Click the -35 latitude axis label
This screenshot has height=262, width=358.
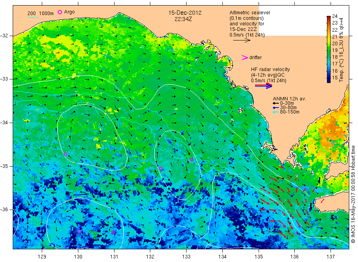point(4,166)
